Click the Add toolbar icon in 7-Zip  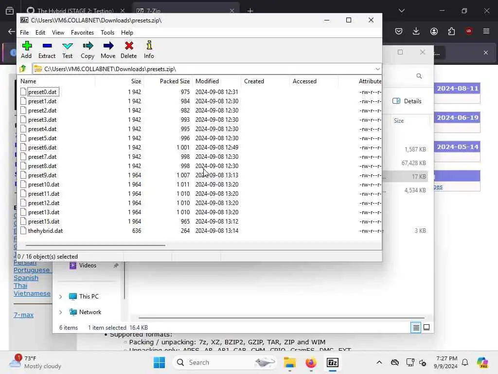click(26, 50)
